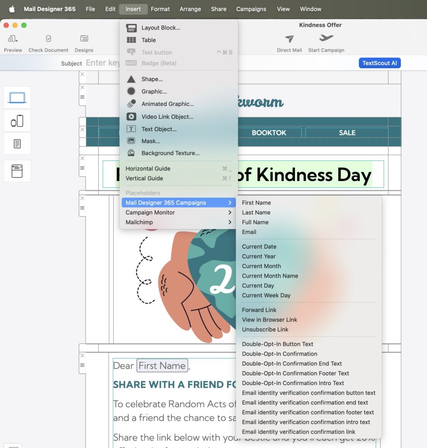Click the Animated Graphic icon
Screen dimensions: 427x448
pyautogui.click(x=131, y=104)
